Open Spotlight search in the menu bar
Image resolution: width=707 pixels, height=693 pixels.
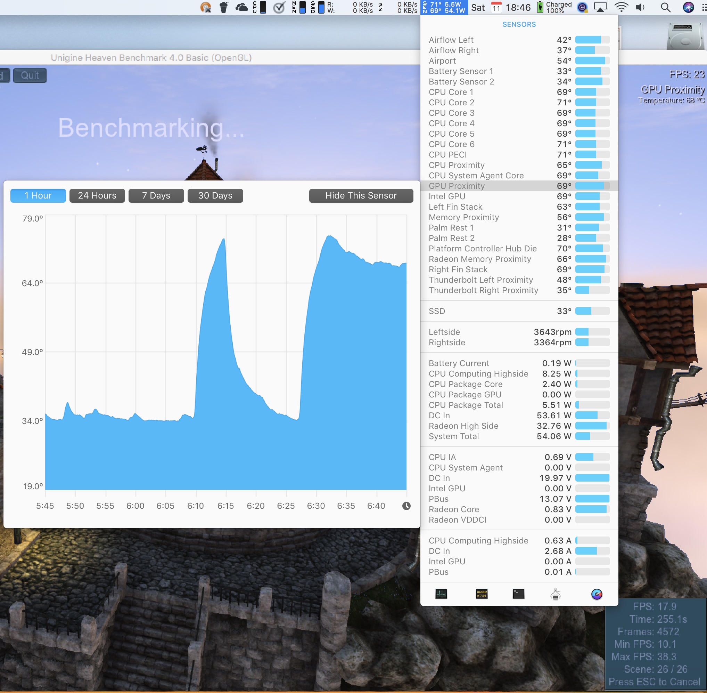665,7
